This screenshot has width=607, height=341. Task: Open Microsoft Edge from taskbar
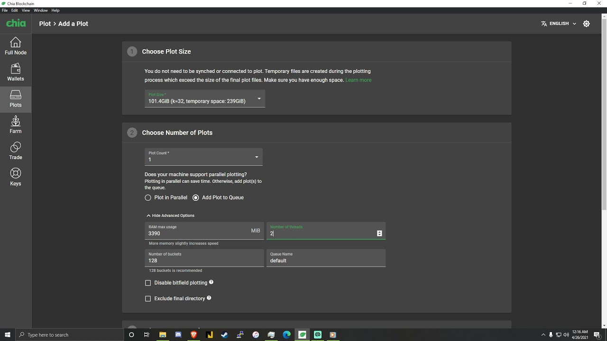pos(286,335)
